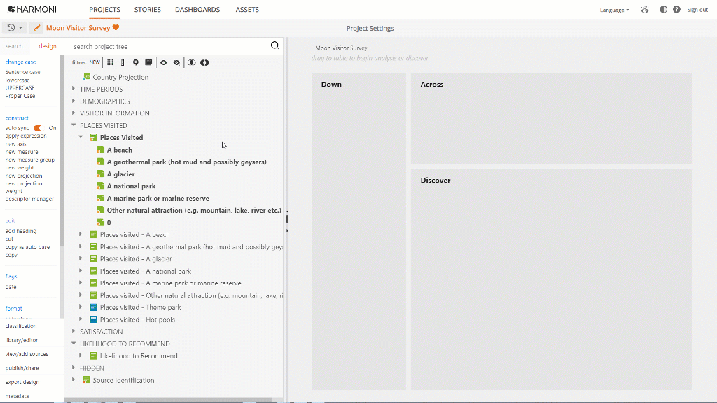Click new measure group
Screen dimensions: 717x403
[29, 160]
